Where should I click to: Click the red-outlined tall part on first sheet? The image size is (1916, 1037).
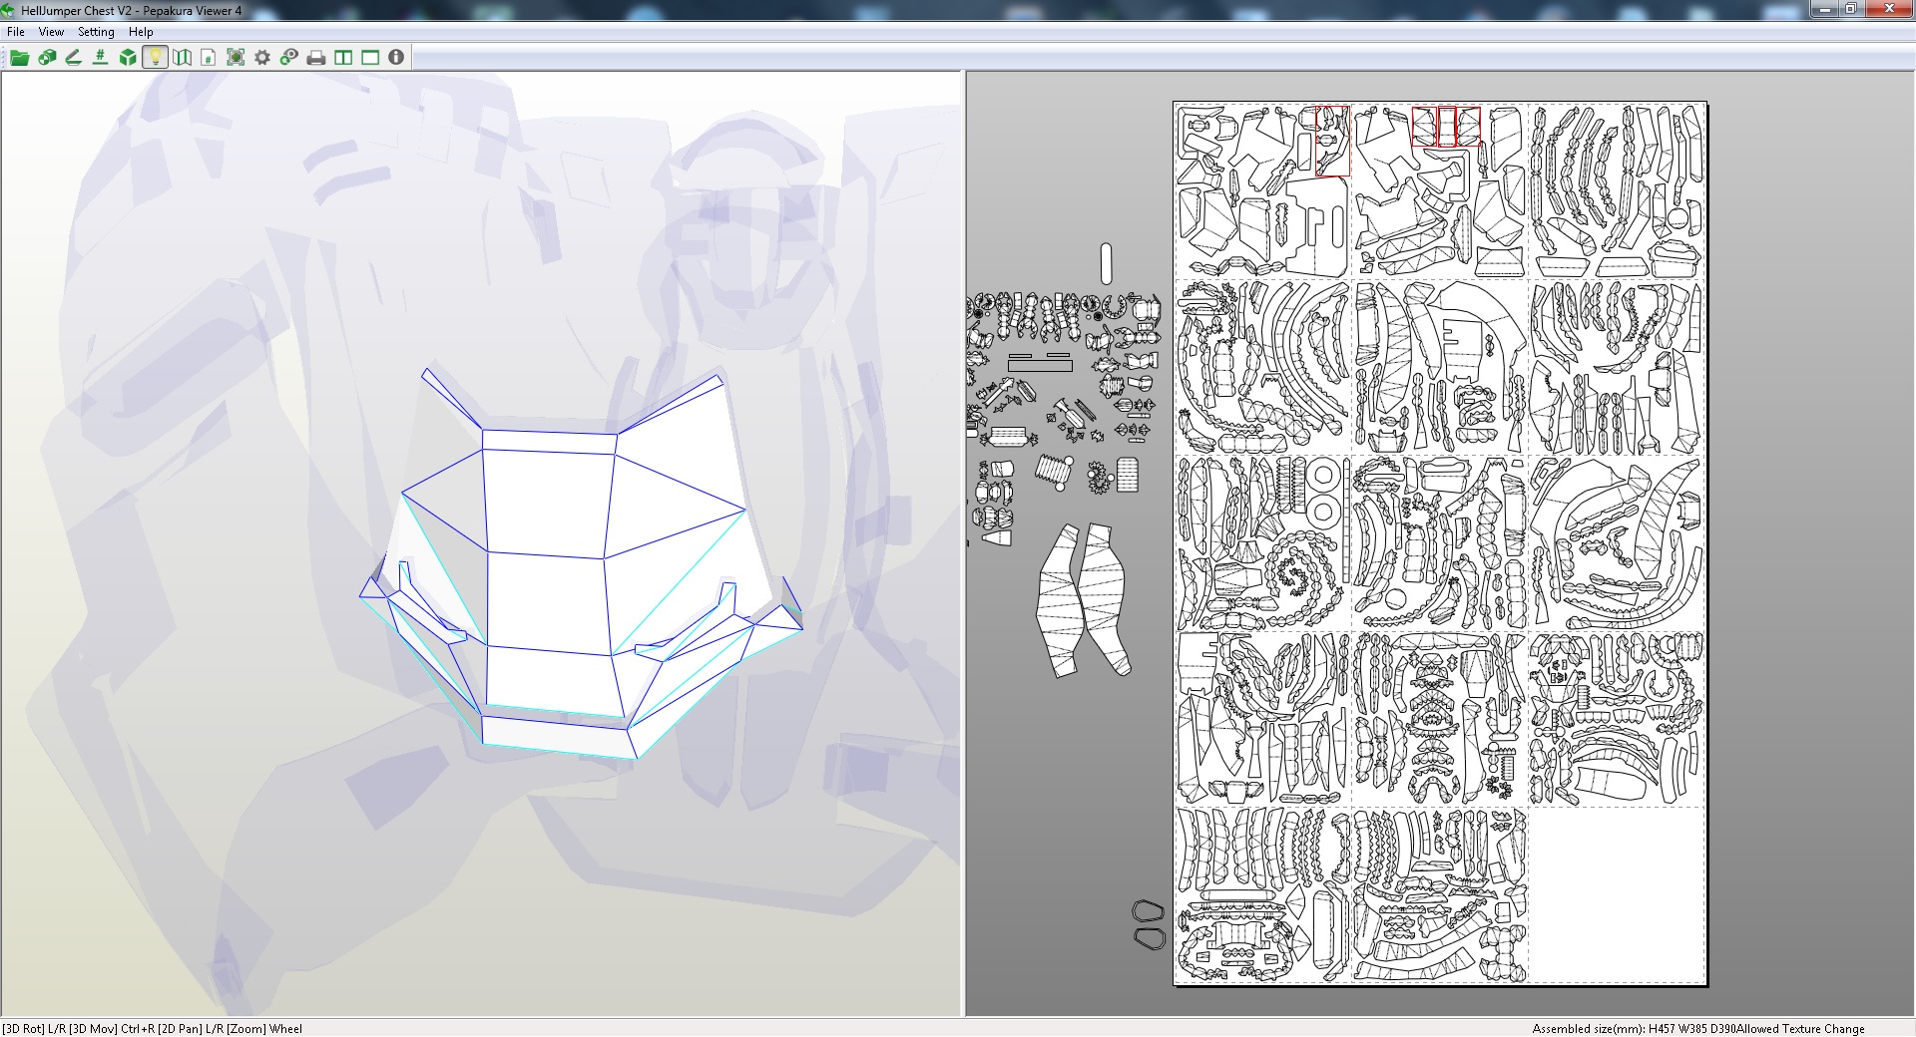(1332, 142)
